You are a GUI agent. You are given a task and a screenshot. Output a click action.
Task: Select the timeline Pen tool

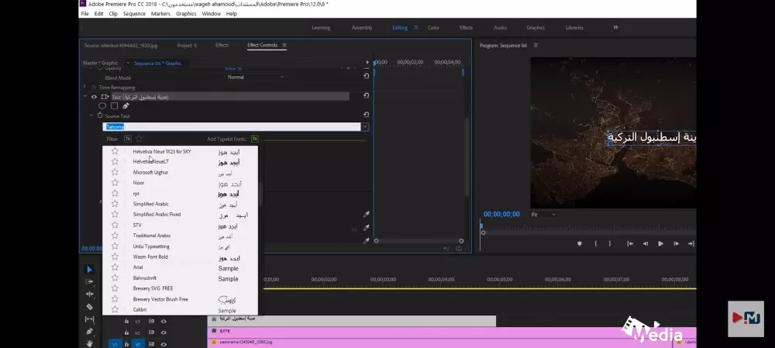(x=89, y=331)
